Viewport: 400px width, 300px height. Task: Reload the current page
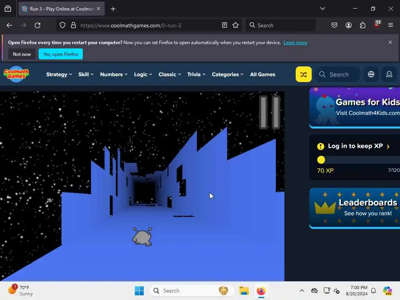tap(37, 25)
